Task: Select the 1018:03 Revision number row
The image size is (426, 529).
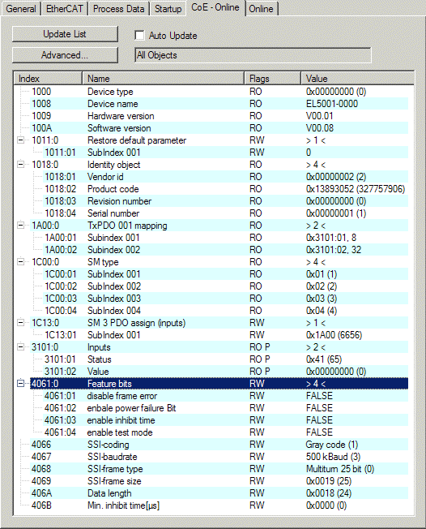Action: coord(226,200)
